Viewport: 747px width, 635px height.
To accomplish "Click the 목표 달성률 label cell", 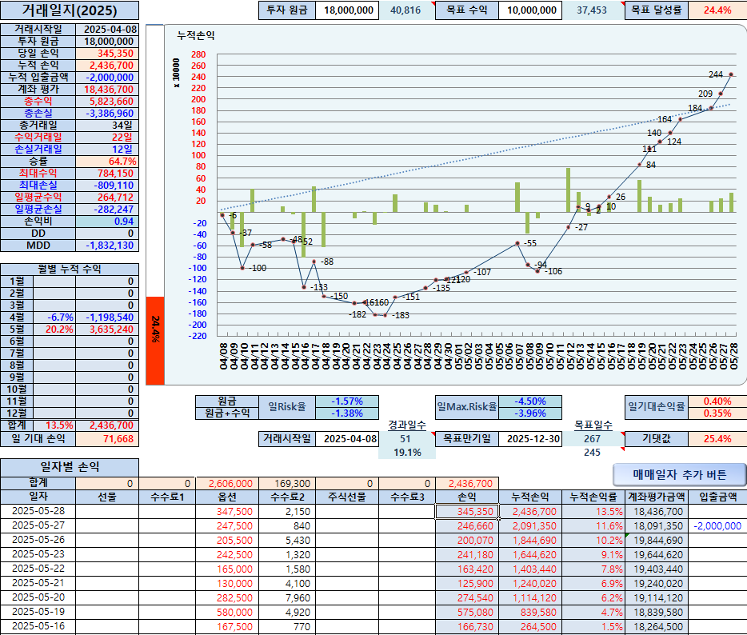I will [656, 10].
